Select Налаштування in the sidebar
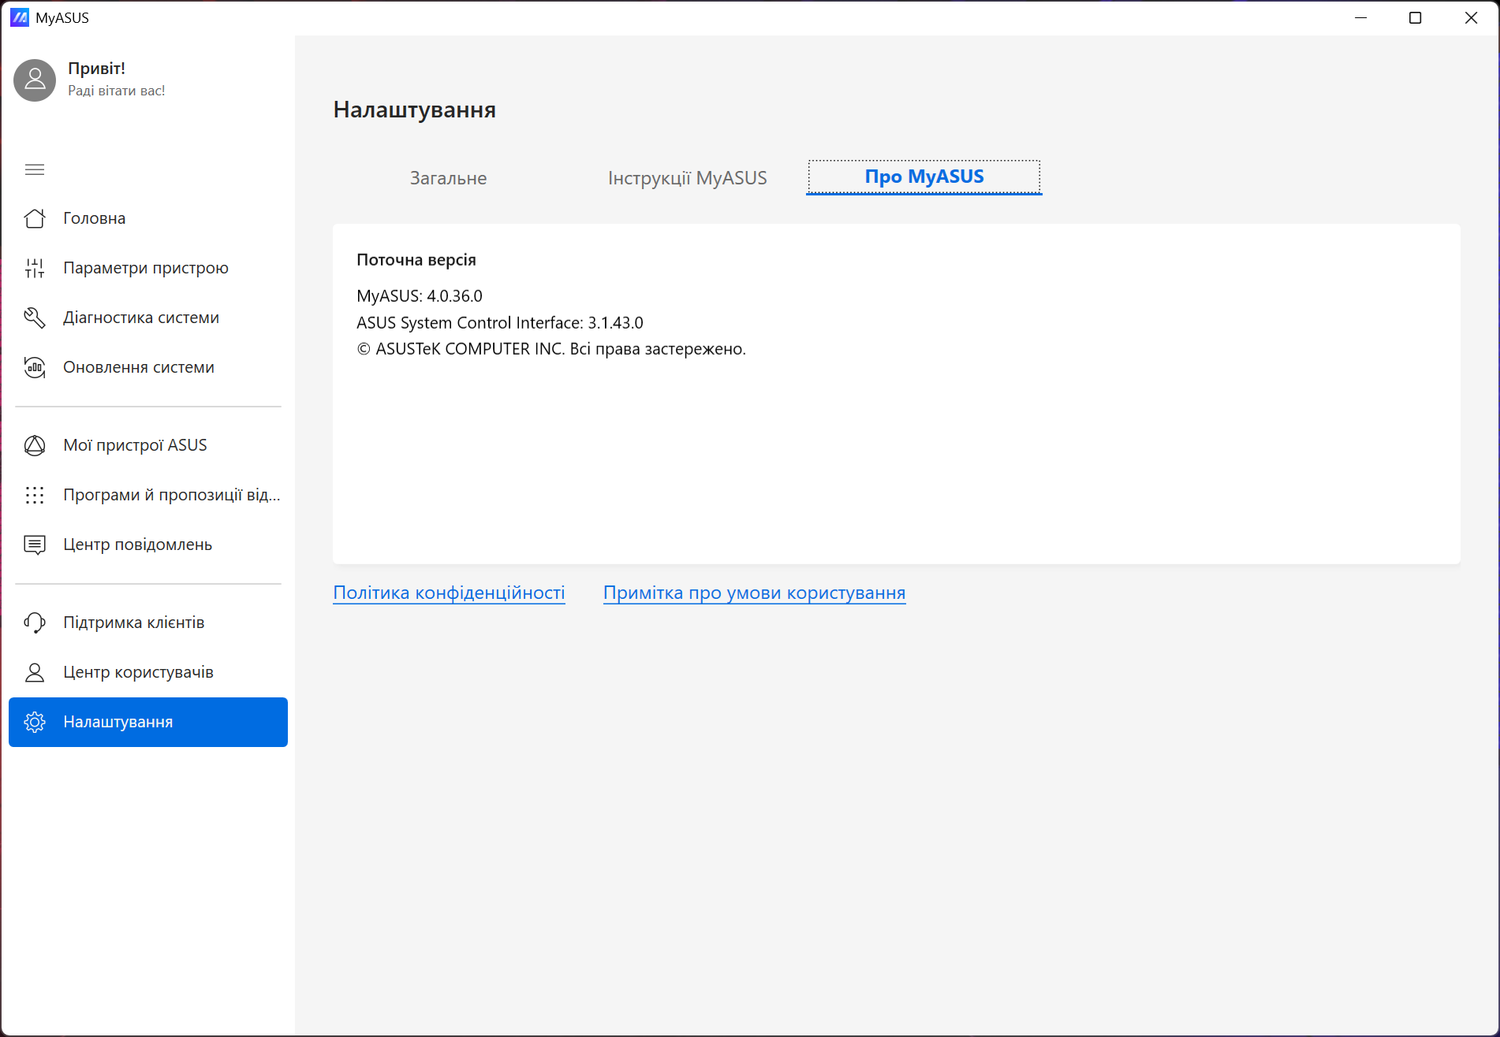Image resolution: width=1500 pixels, height=1037 pixels. 148,722
